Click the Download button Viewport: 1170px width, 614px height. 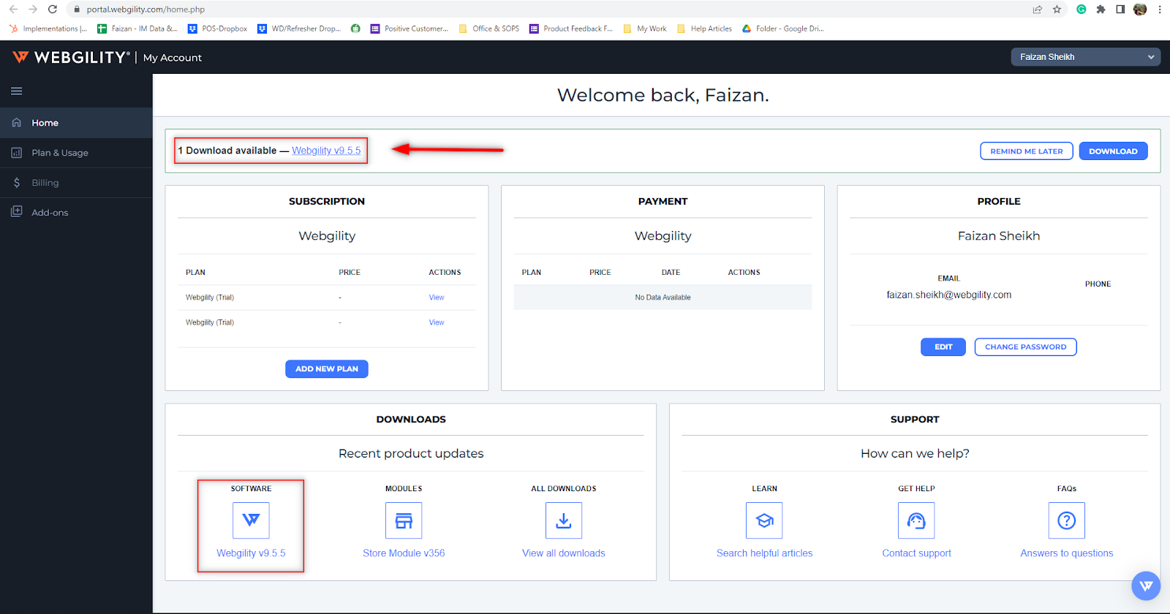click(x=1113, y=151)
